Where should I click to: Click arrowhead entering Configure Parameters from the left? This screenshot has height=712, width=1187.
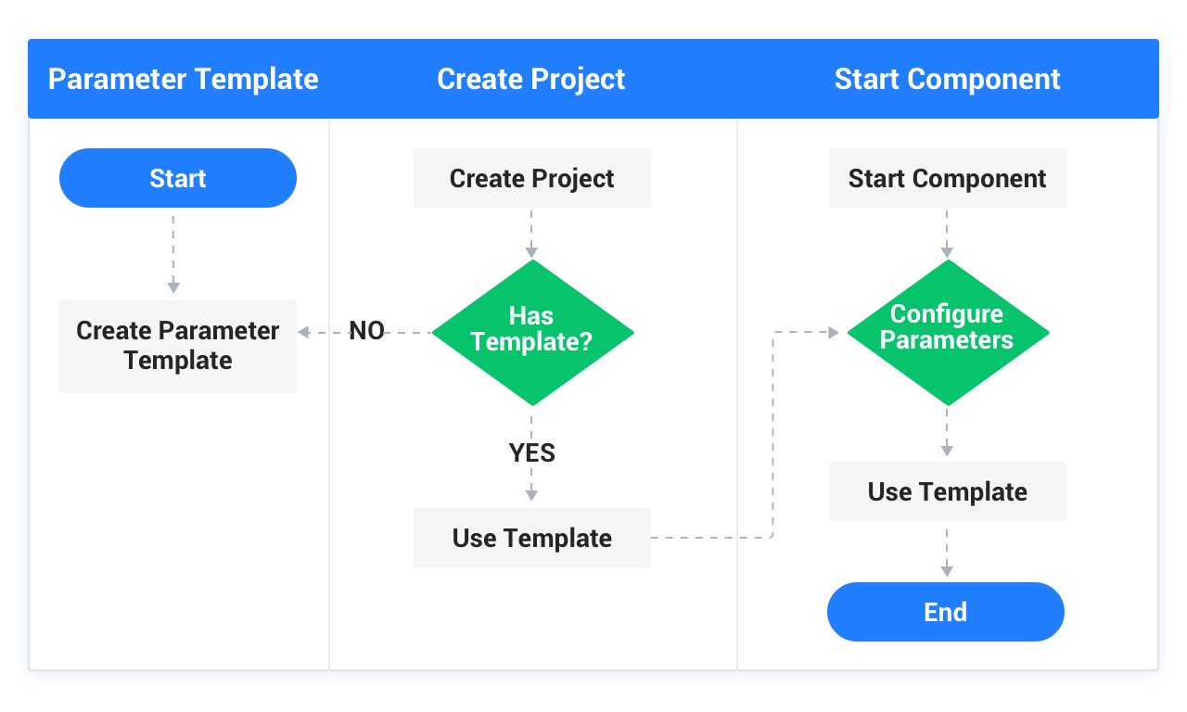click(832, 332)
